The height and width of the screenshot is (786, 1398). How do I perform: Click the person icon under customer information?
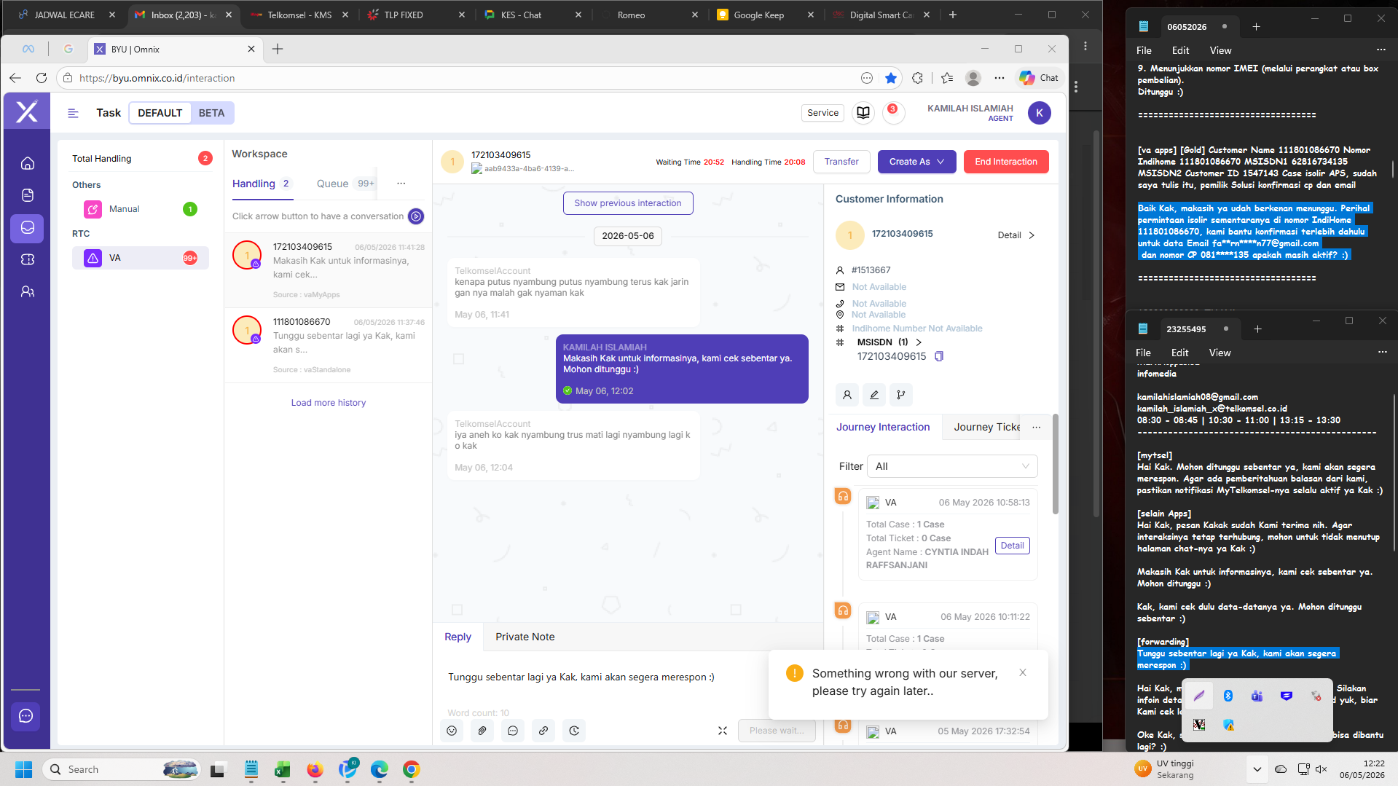coord(847,395)
